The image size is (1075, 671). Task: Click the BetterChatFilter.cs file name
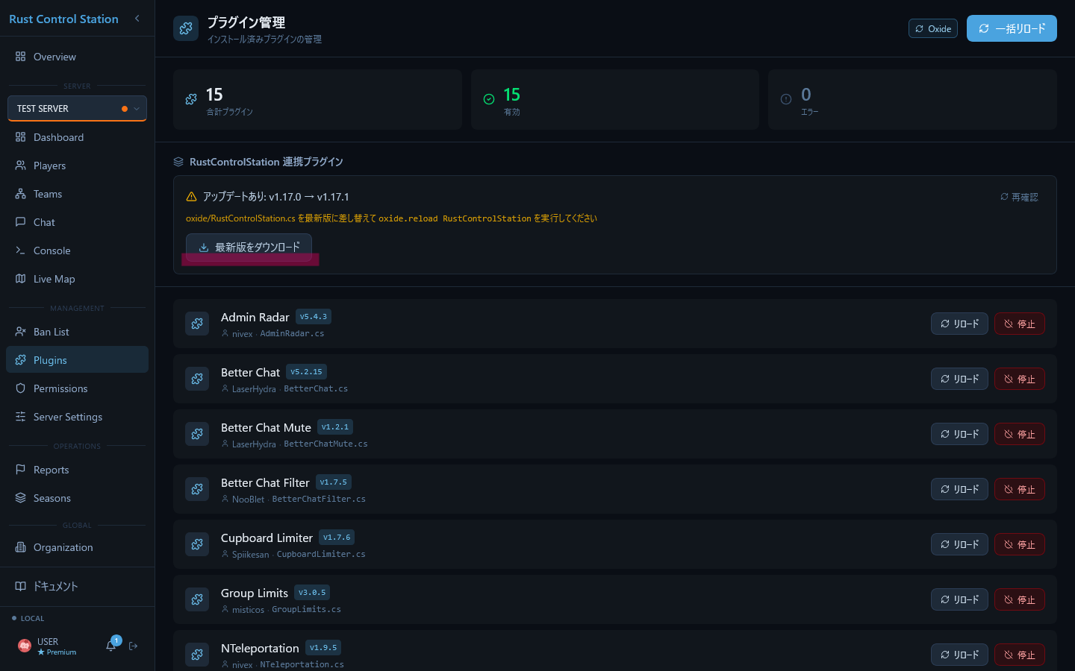[x=319, y=499]
